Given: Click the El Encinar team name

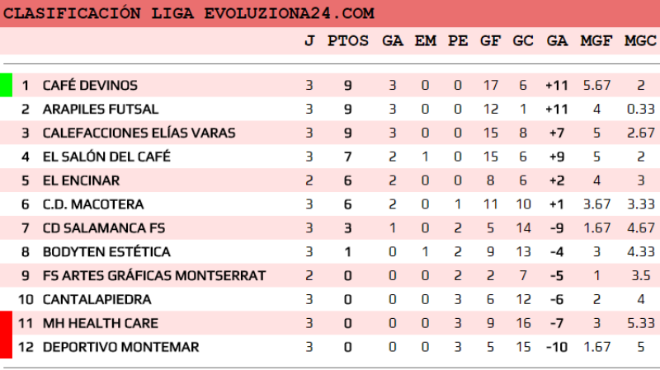Looking at the screenshot, I should point(81,180).
